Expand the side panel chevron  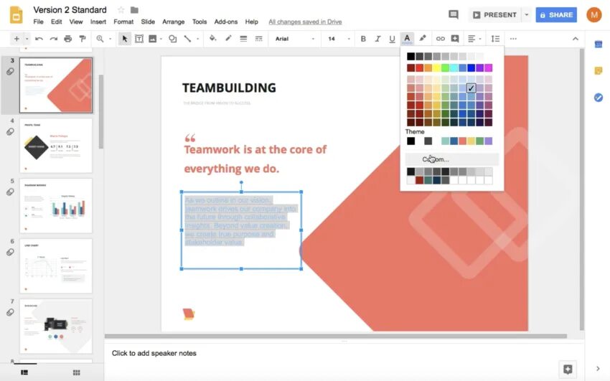tap(599, 369)
